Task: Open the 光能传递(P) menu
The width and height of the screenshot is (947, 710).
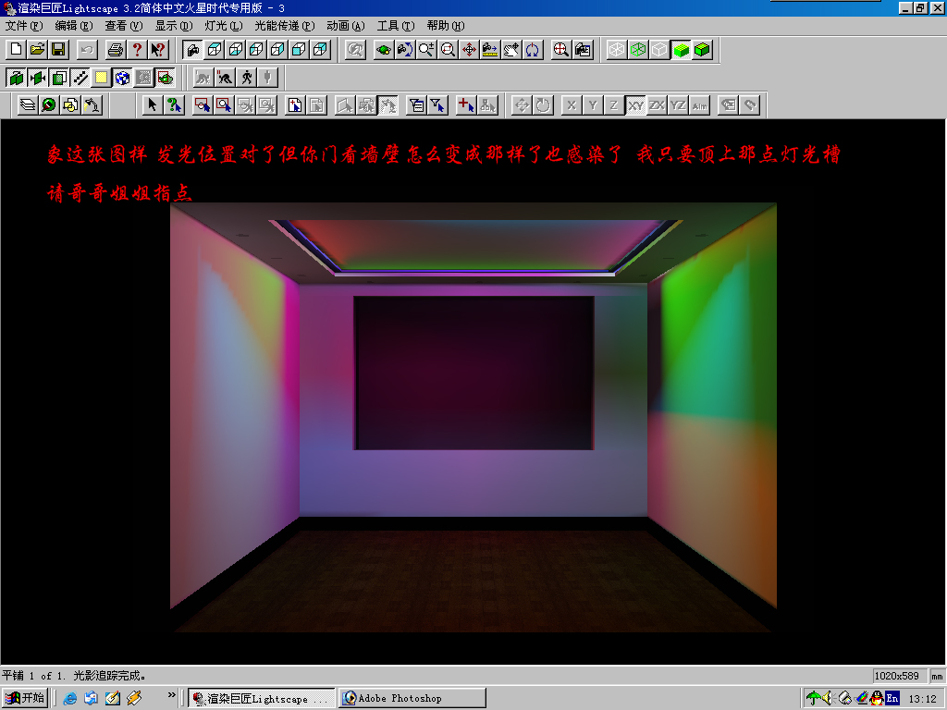Action: [x=285, y=26]
